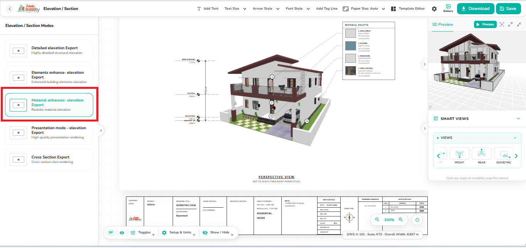Click ISOMETRIC VIEW drawing title text

click(x=186, y=205)
